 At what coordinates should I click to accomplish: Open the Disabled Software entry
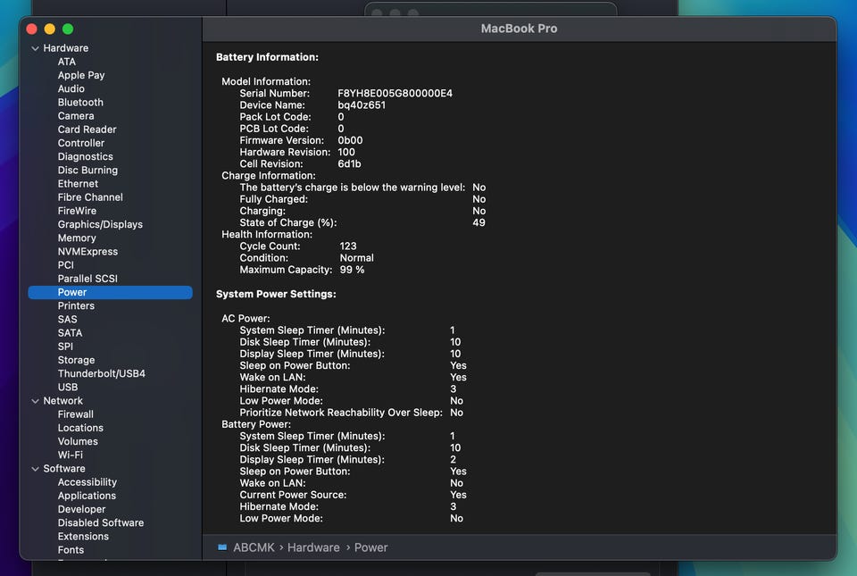click(100, 522)
